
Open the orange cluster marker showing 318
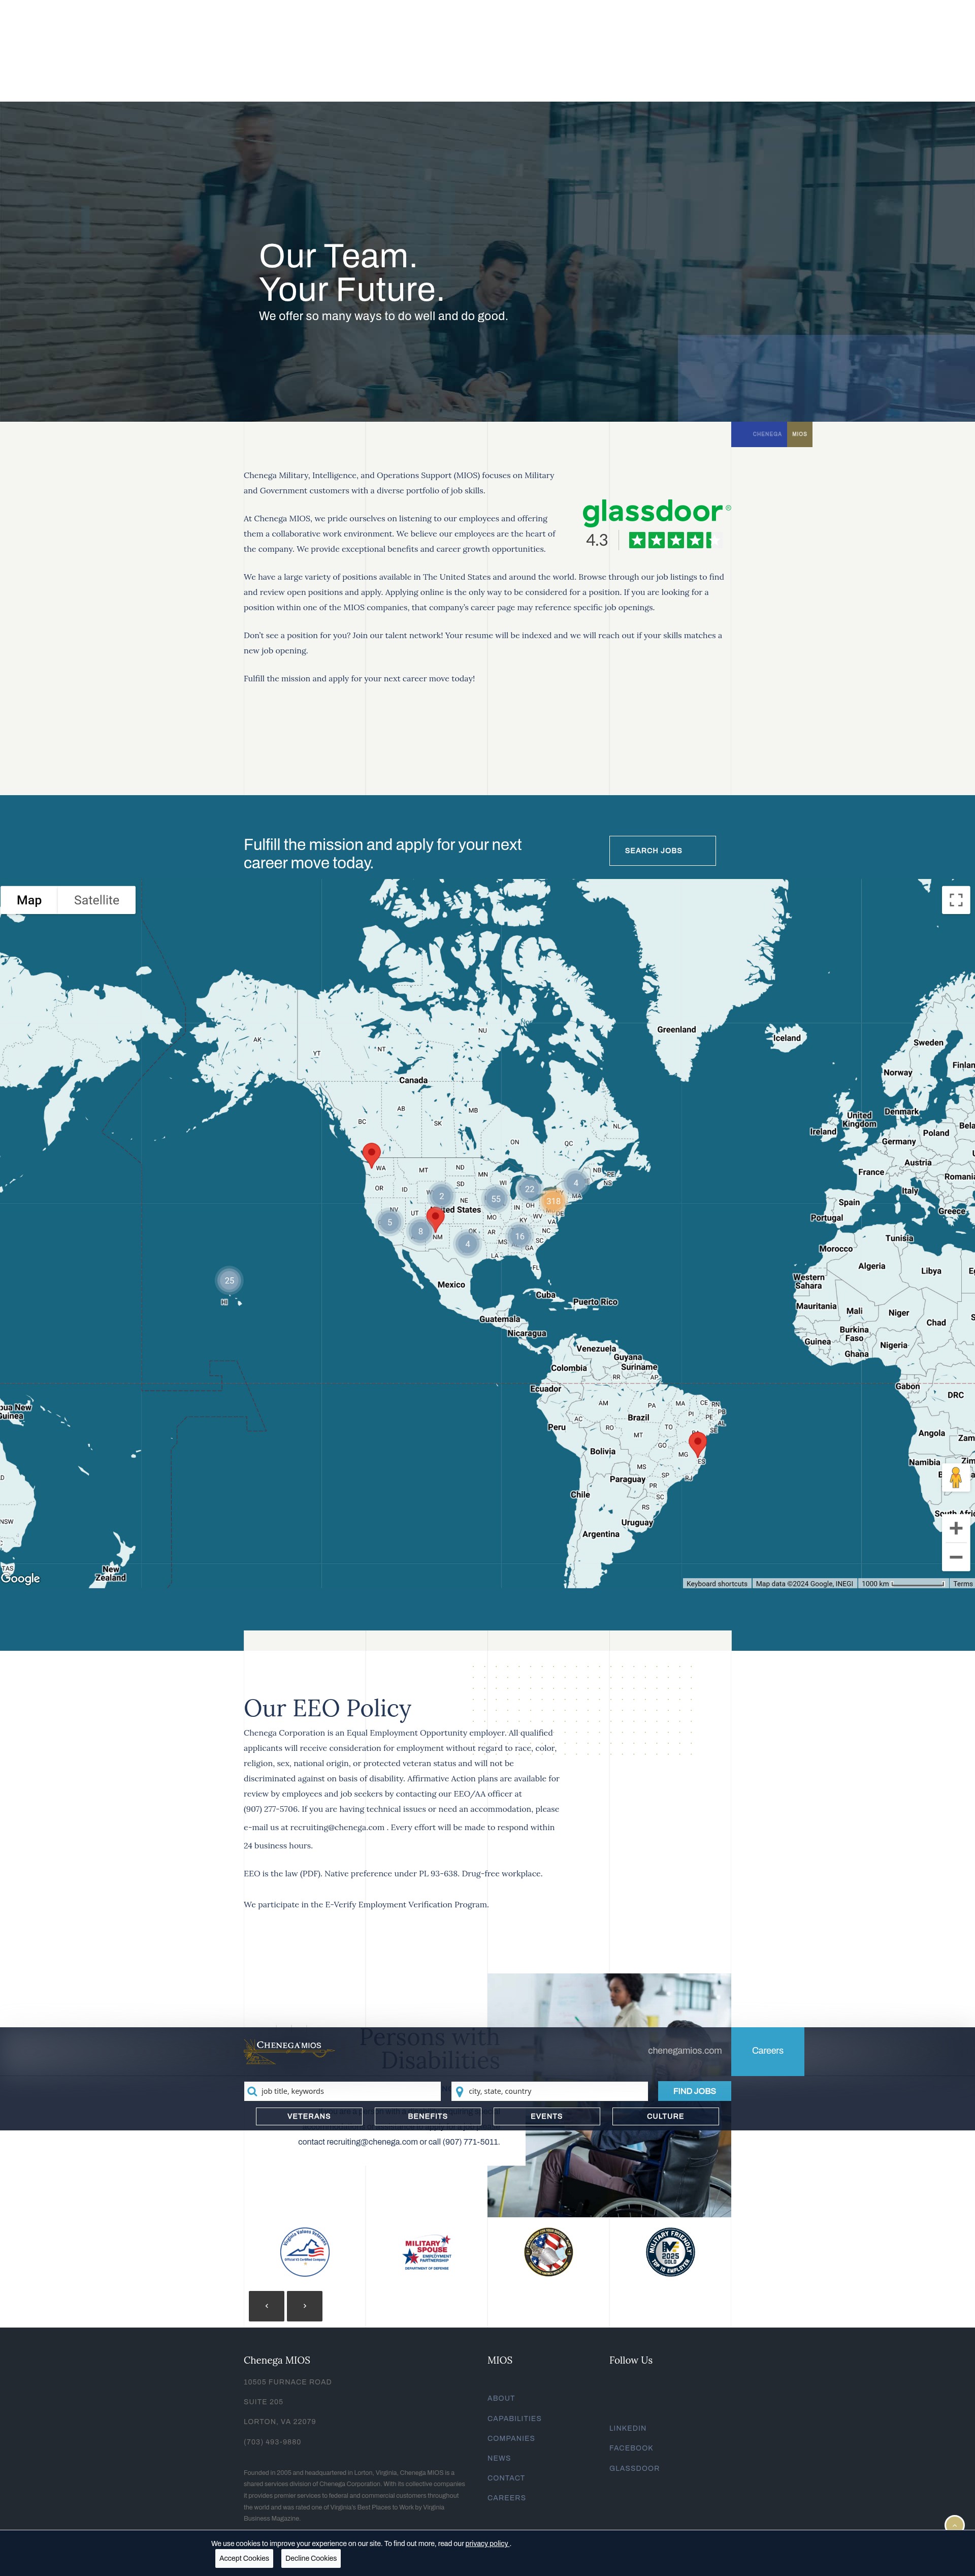554,1201
